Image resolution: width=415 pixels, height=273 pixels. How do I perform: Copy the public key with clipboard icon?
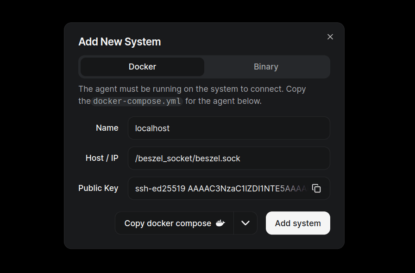point(316,188)
